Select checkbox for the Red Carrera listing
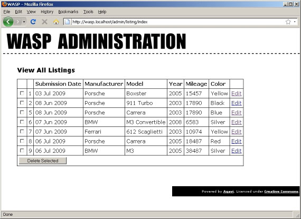Image resolution: width=301 pixels, height=219 pixels. (22, 141)
